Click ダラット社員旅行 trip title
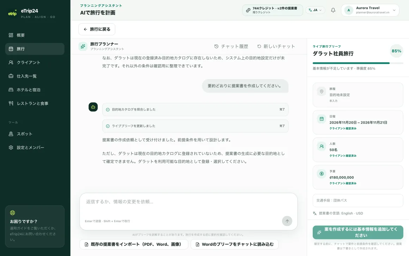The height and width of the screenshot is (256, 409). point(333,54)
